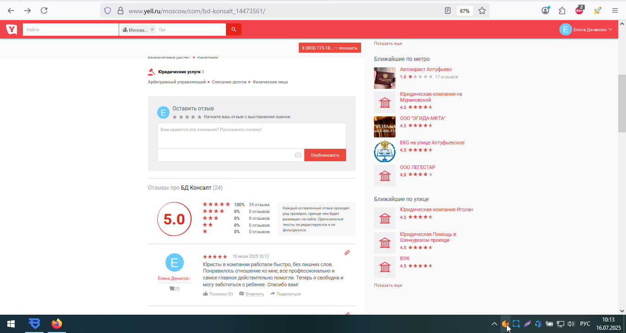626x333 pixels.
Task: Open the Windows Start menu
Action: [11, 324]
